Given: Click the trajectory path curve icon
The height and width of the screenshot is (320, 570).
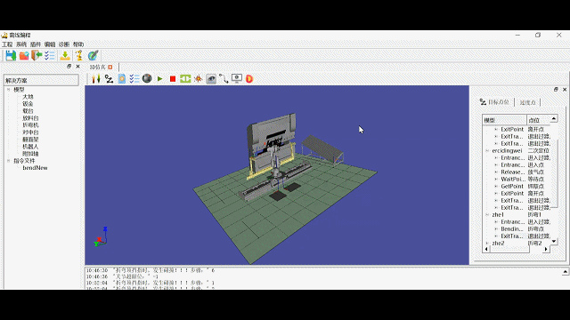Looking at the screenshot, I should pos(224,79).
